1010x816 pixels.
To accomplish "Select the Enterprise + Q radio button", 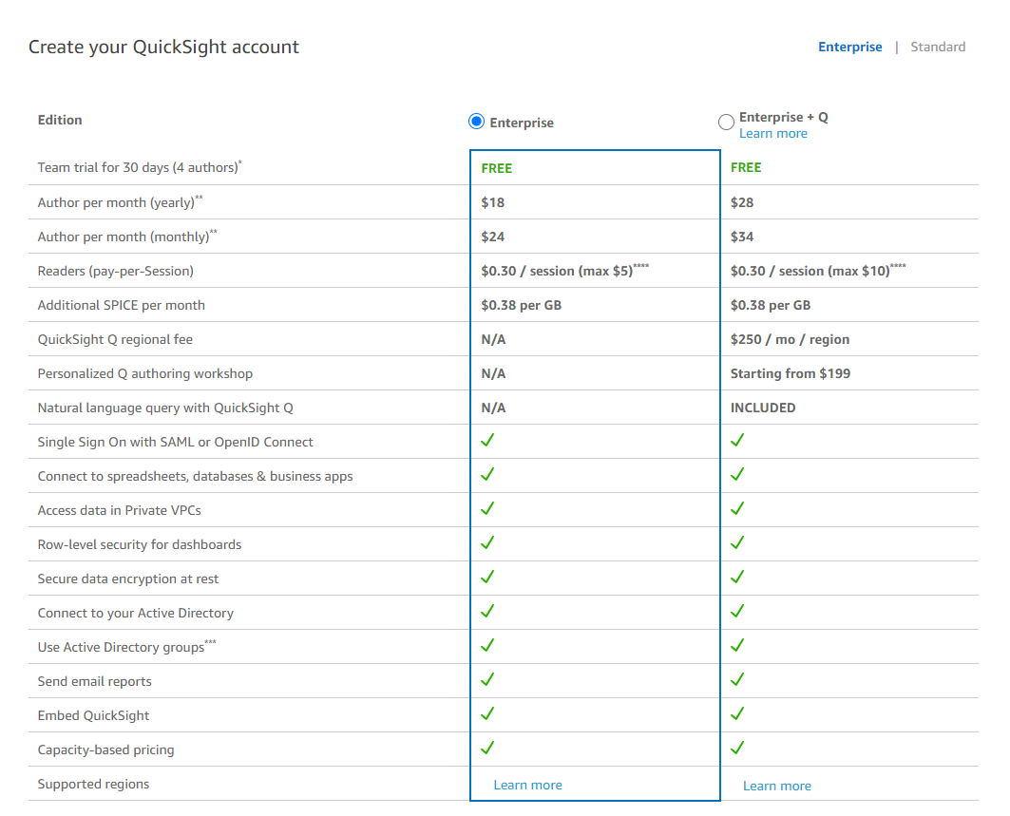I will [x=726, y=122].
